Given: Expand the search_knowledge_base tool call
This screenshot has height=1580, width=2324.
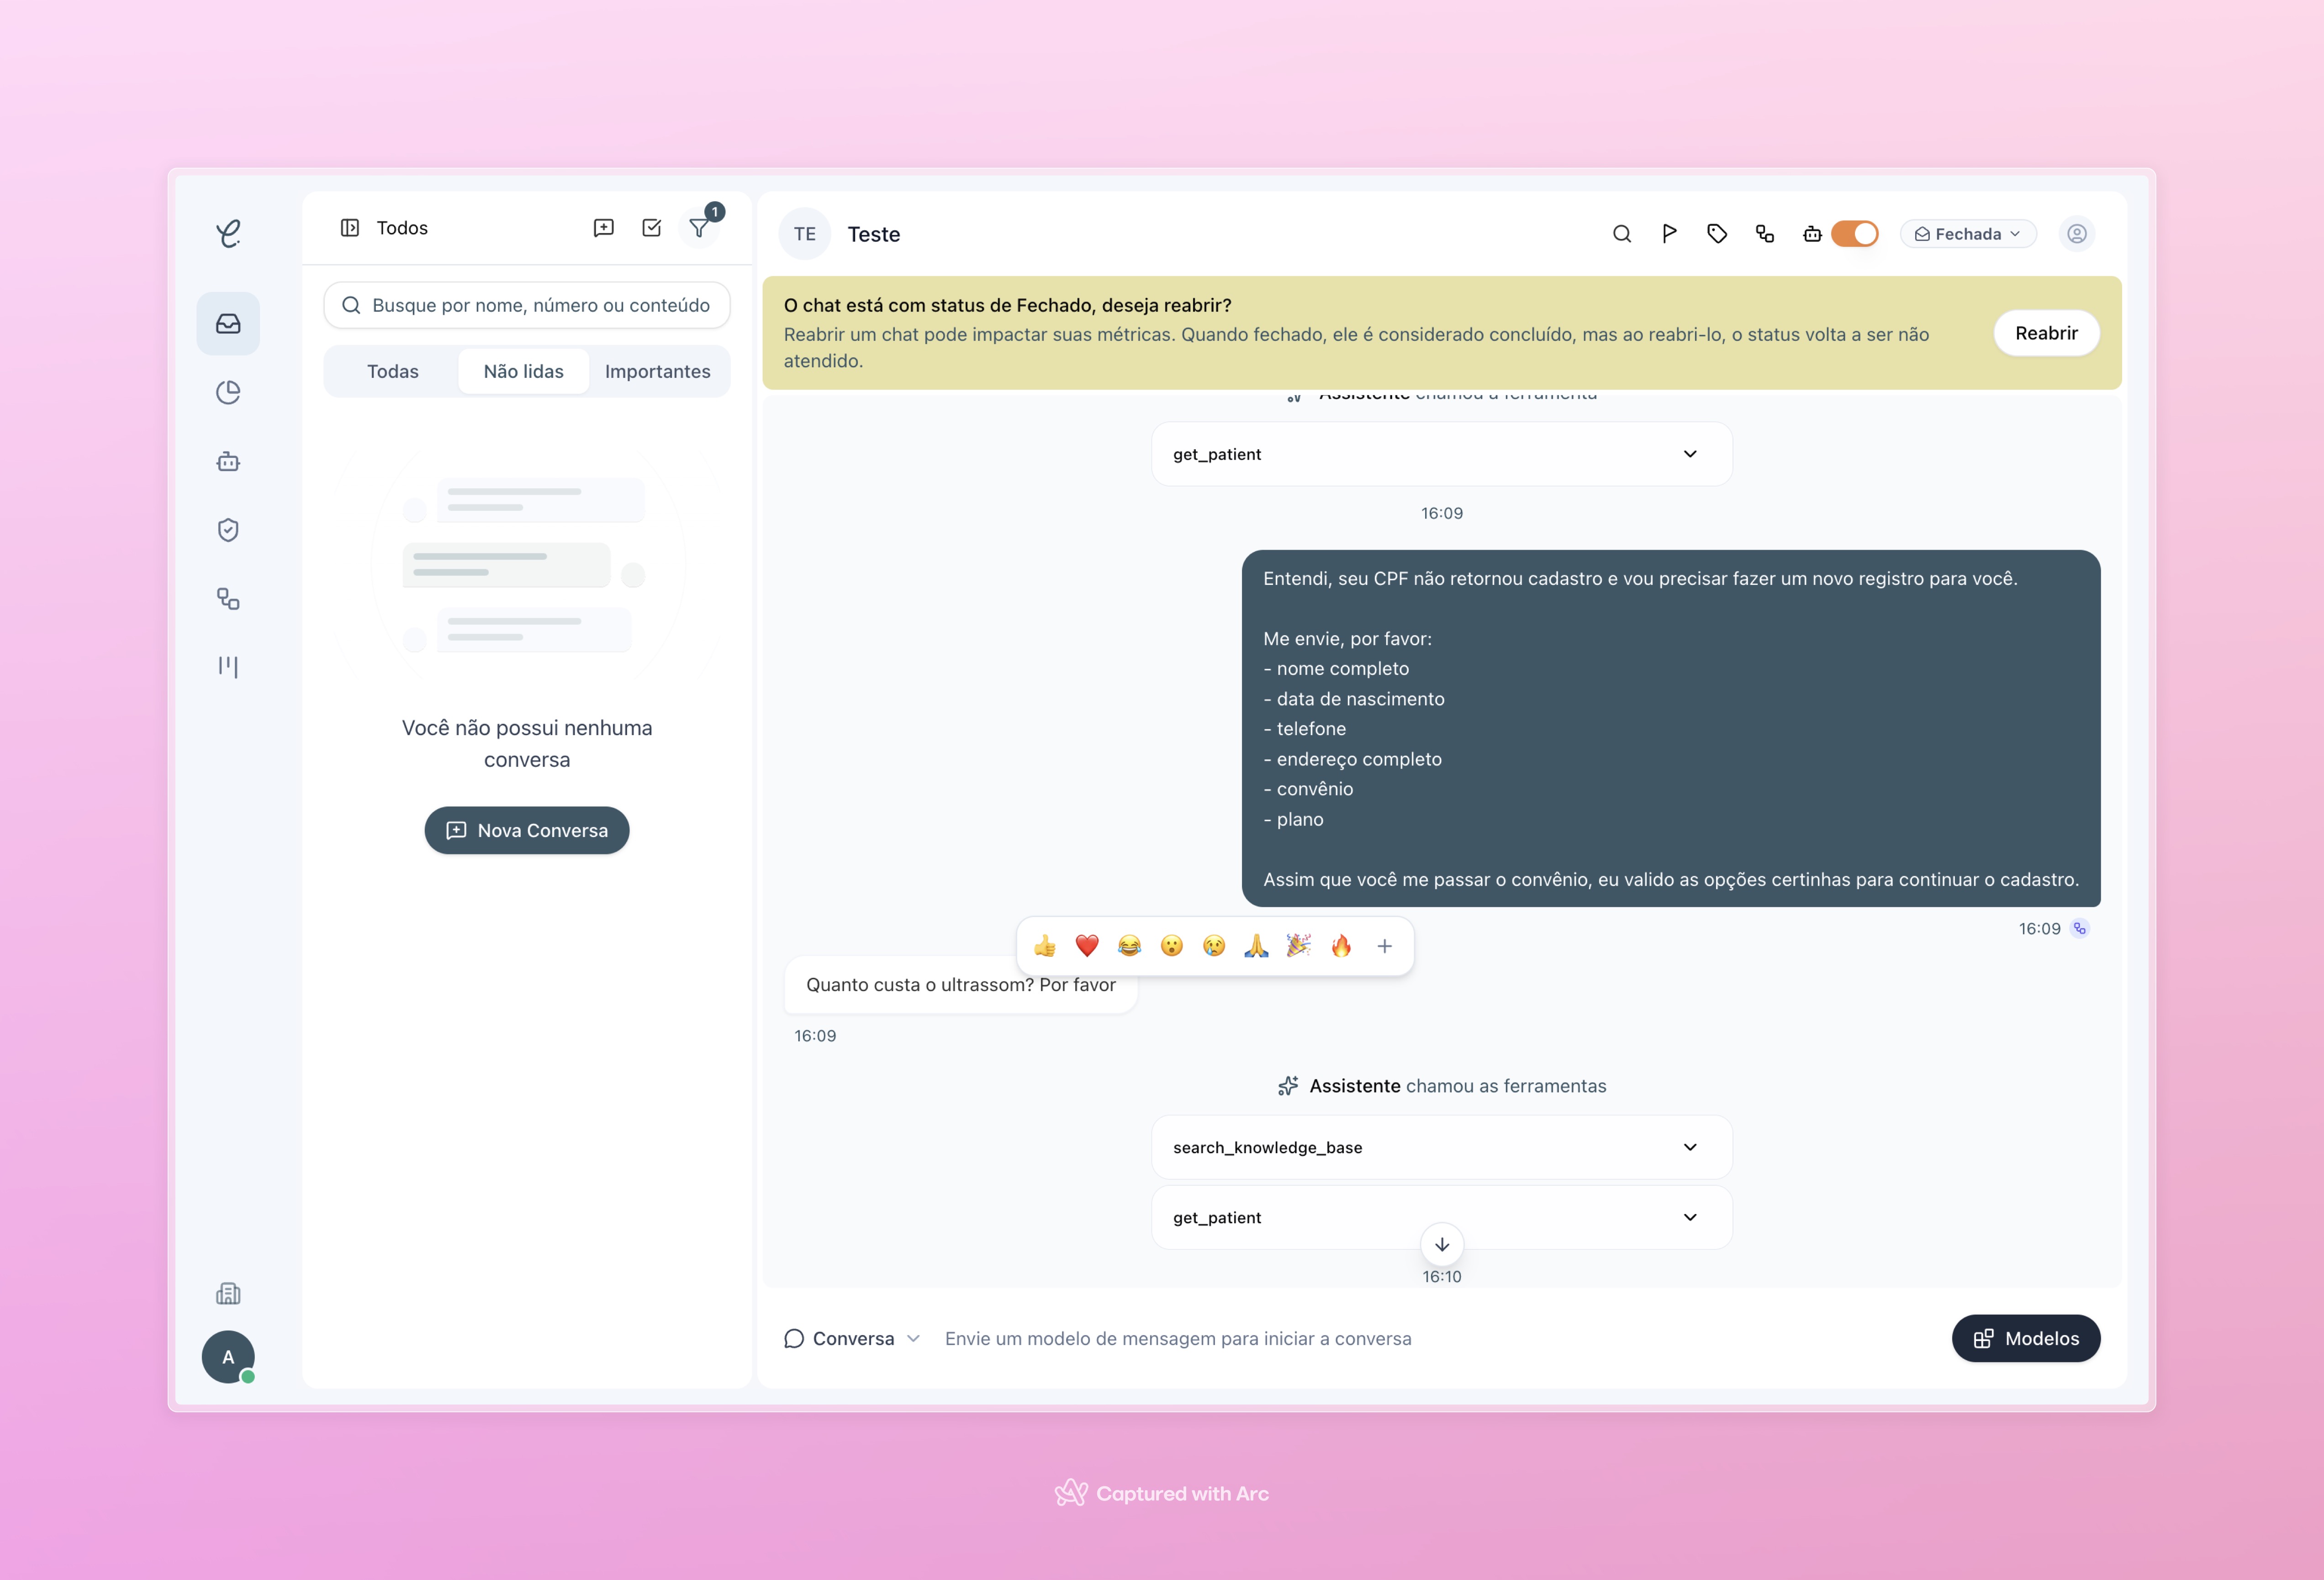Looking at the screenshot, I should (x=1441, y=1148).
